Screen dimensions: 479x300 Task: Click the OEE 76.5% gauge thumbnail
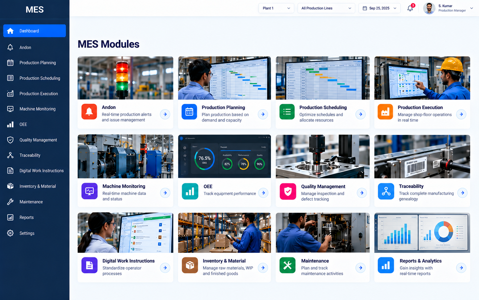point(224,156)
